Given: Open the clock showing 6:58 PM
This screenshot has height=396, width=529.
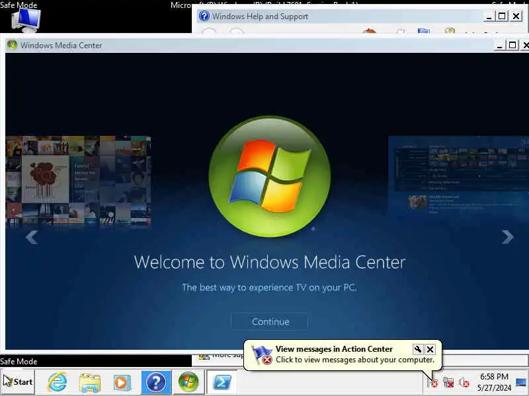Looking at the screenshot, I should point(494,382).
